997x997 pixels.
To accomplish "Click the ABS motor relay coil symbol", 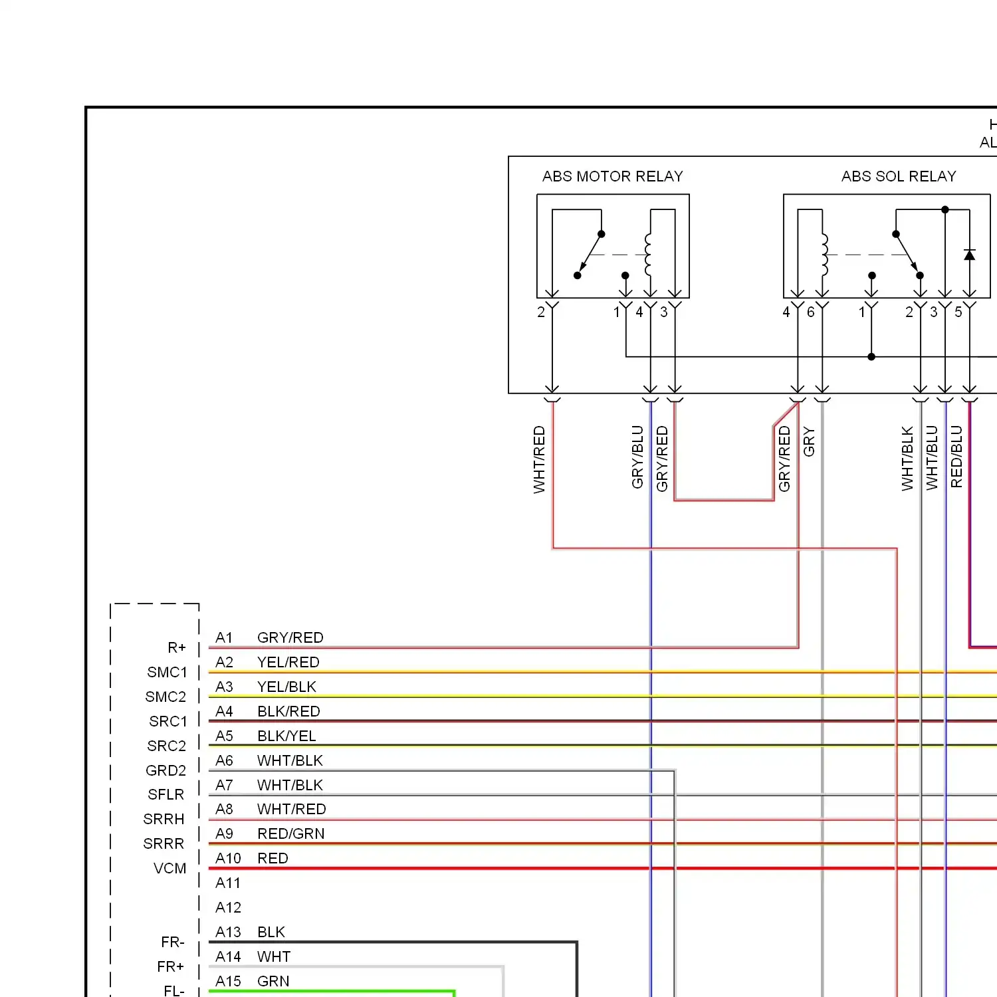I will click(648, 255).
